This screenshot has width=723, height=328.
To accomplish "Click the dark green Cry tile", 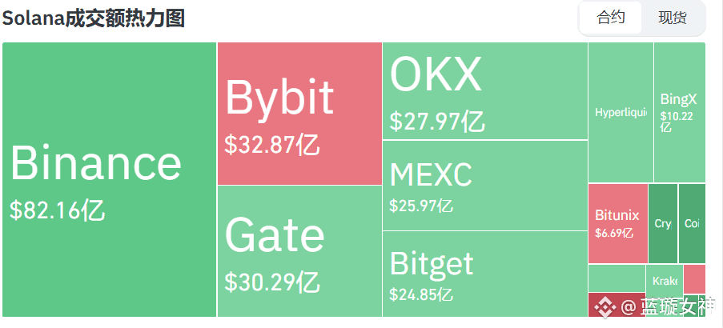I will pos(663,223).
